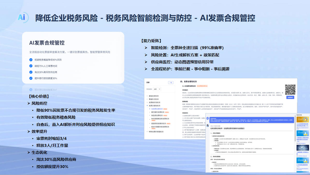Click the 4.1 住宿费发票检测 subheading
This screenshot has width=310, height=175.
click(189, 86)
